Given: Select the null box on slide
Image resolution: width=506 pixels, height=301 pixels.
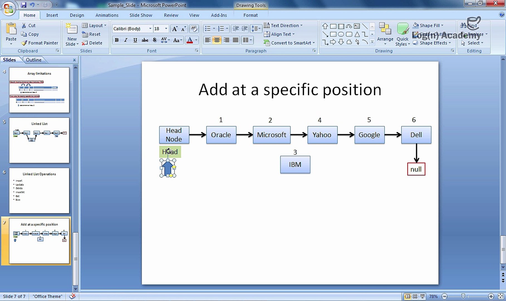Looking at the screenshot, I should click(x=416, y=169).
